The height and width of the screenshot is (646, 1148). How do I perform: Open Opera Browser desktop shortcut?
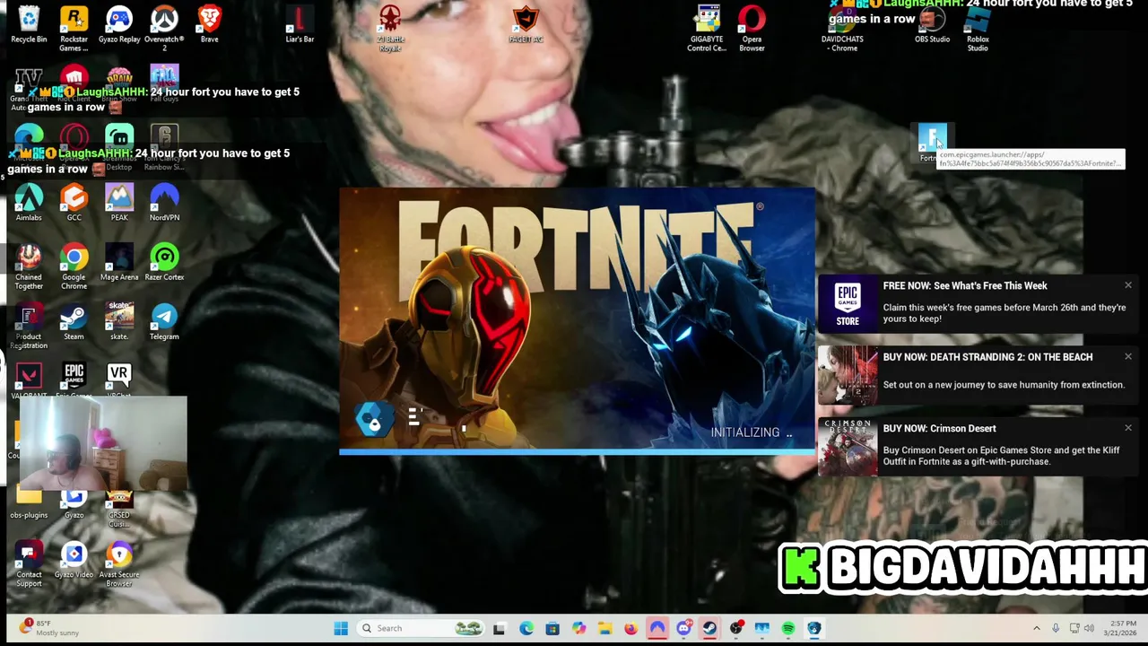coord(752,29)
